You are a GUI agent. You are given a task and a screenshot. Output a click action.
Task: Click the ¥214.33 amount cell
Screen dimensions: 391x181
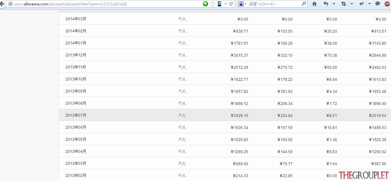click(x=240, y=176)
